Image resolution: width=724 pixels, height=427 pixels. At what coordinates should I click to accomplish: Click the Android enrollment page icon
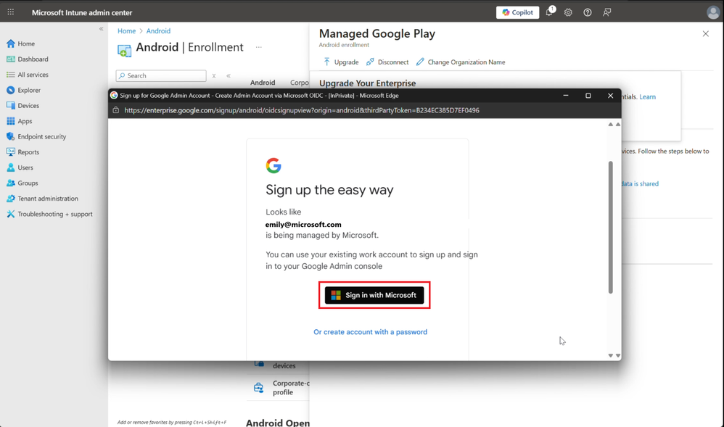[x=124, y=50]
